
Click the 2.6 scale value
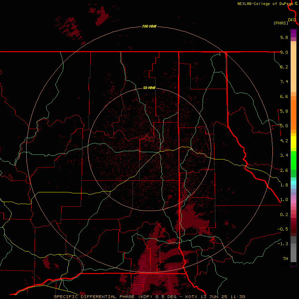click(284, 170)
